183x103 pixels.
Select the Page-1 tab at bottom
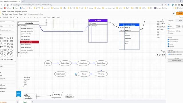(x=25, y=102)
